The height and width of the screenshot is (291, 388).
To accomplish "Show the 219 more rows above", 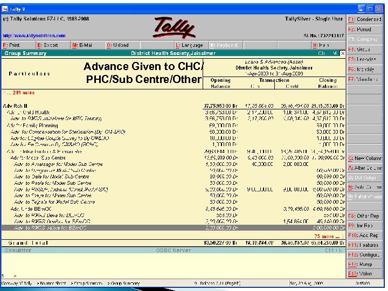I will point(19,93).
